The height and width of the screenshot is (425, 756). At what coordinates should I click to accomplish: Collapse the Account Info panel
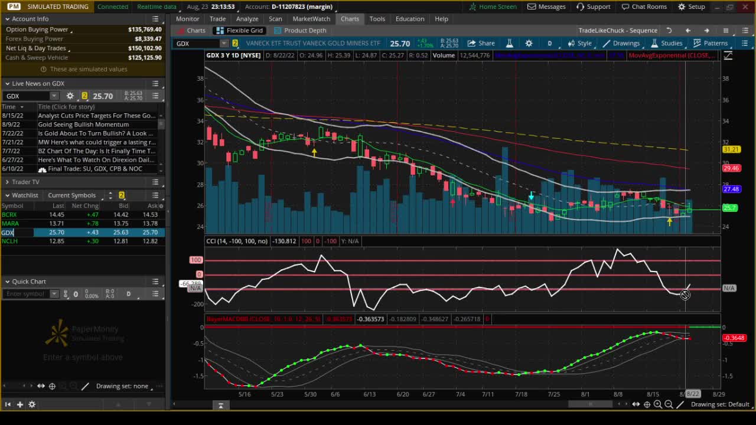(7, 19)
